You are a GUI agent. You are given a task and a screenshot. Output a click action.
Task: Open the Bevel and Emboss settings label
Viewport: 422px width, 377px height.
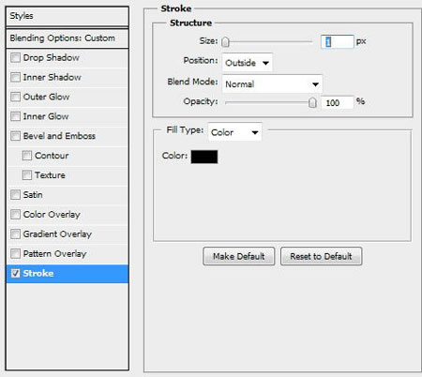[59, 136]
